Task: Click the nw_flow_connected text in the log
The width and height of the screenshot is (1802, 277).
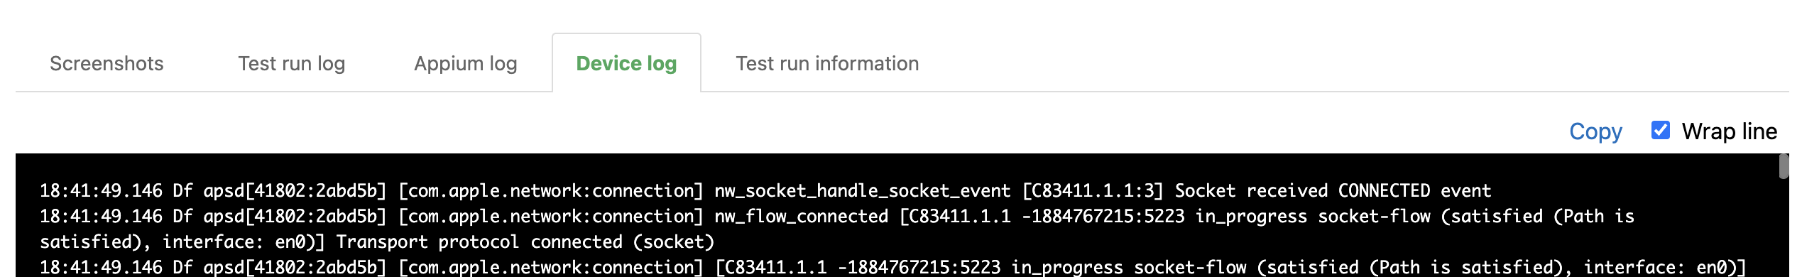Action: coord(801,216)
